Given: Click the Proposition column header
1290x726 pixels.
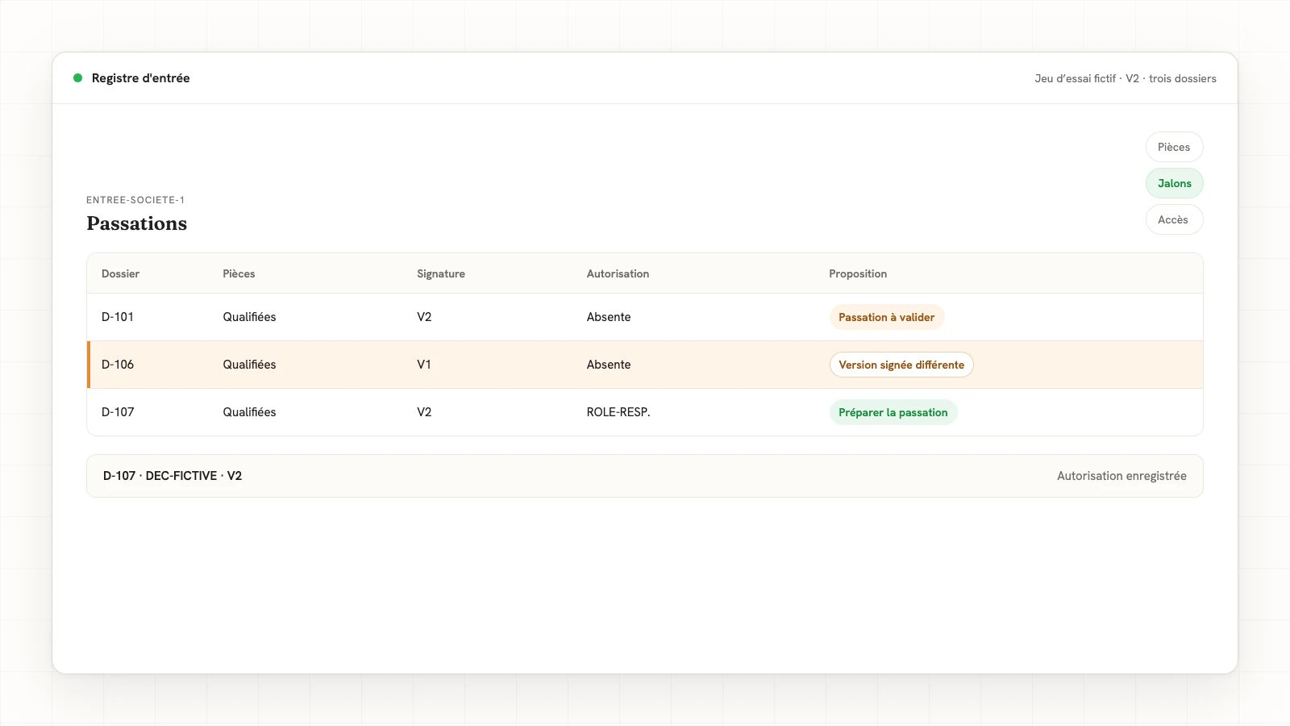Looking at the screenshot, I should point(858,273).
